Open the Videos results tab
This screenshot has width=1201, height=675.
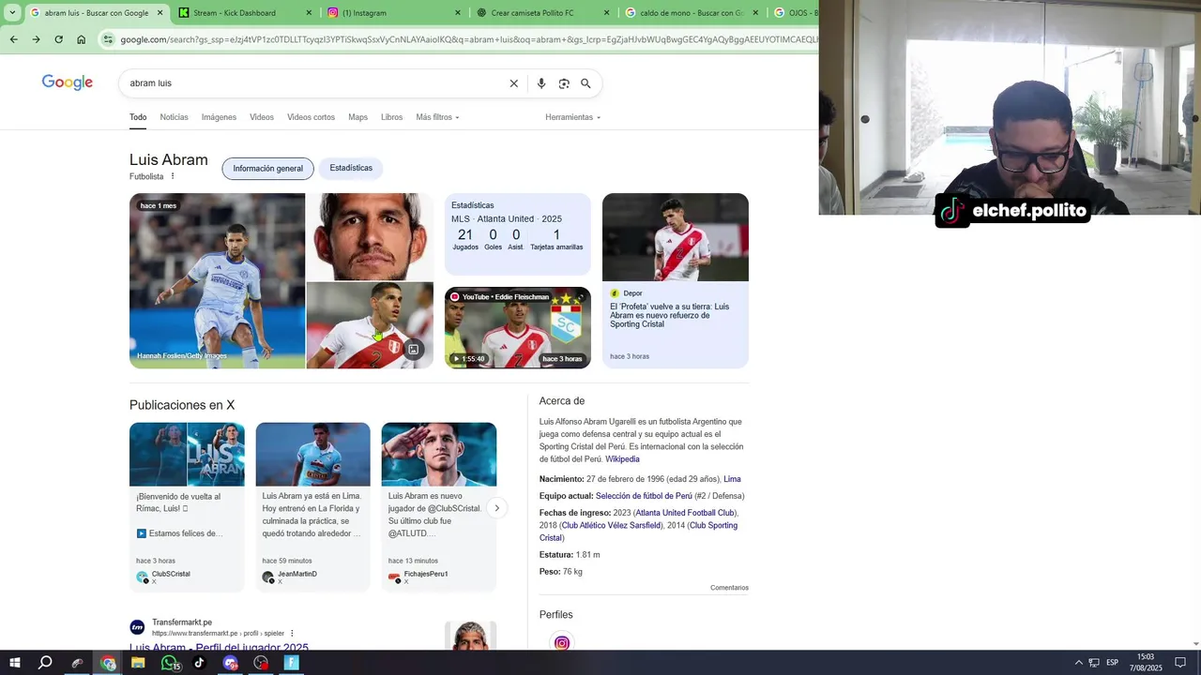pyautogui.click(x=262, y=117)
